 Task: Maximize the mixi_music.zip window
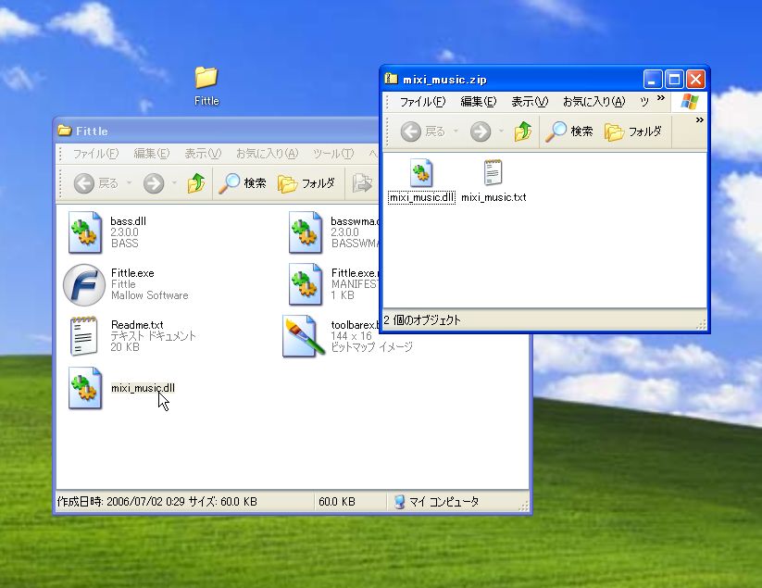pos(674,80)
